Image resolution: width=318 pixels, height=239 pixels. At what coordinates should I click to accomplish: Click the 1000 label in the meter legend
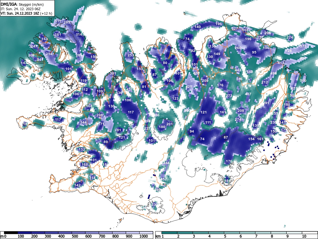[144, 236]
